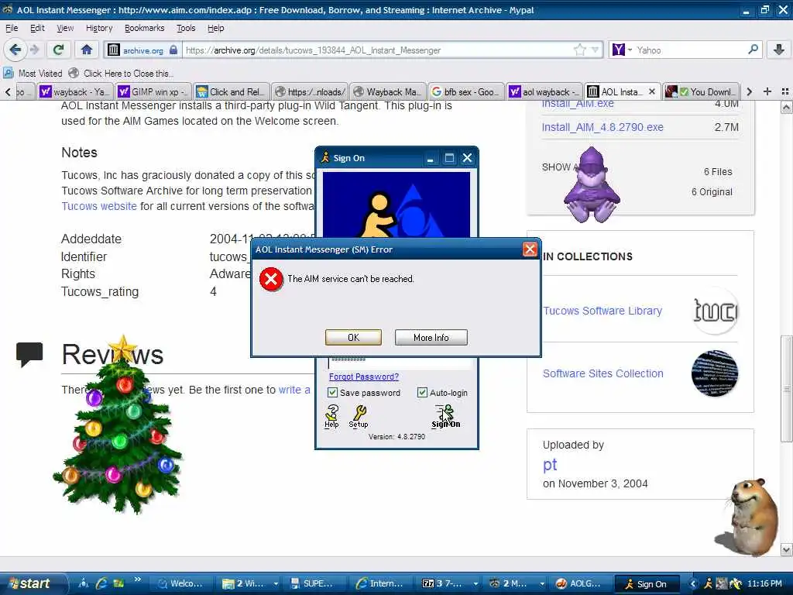793x595 pixels.
Task: Switch to the 'Click and Rel...' tab
Action: point(231,91)
